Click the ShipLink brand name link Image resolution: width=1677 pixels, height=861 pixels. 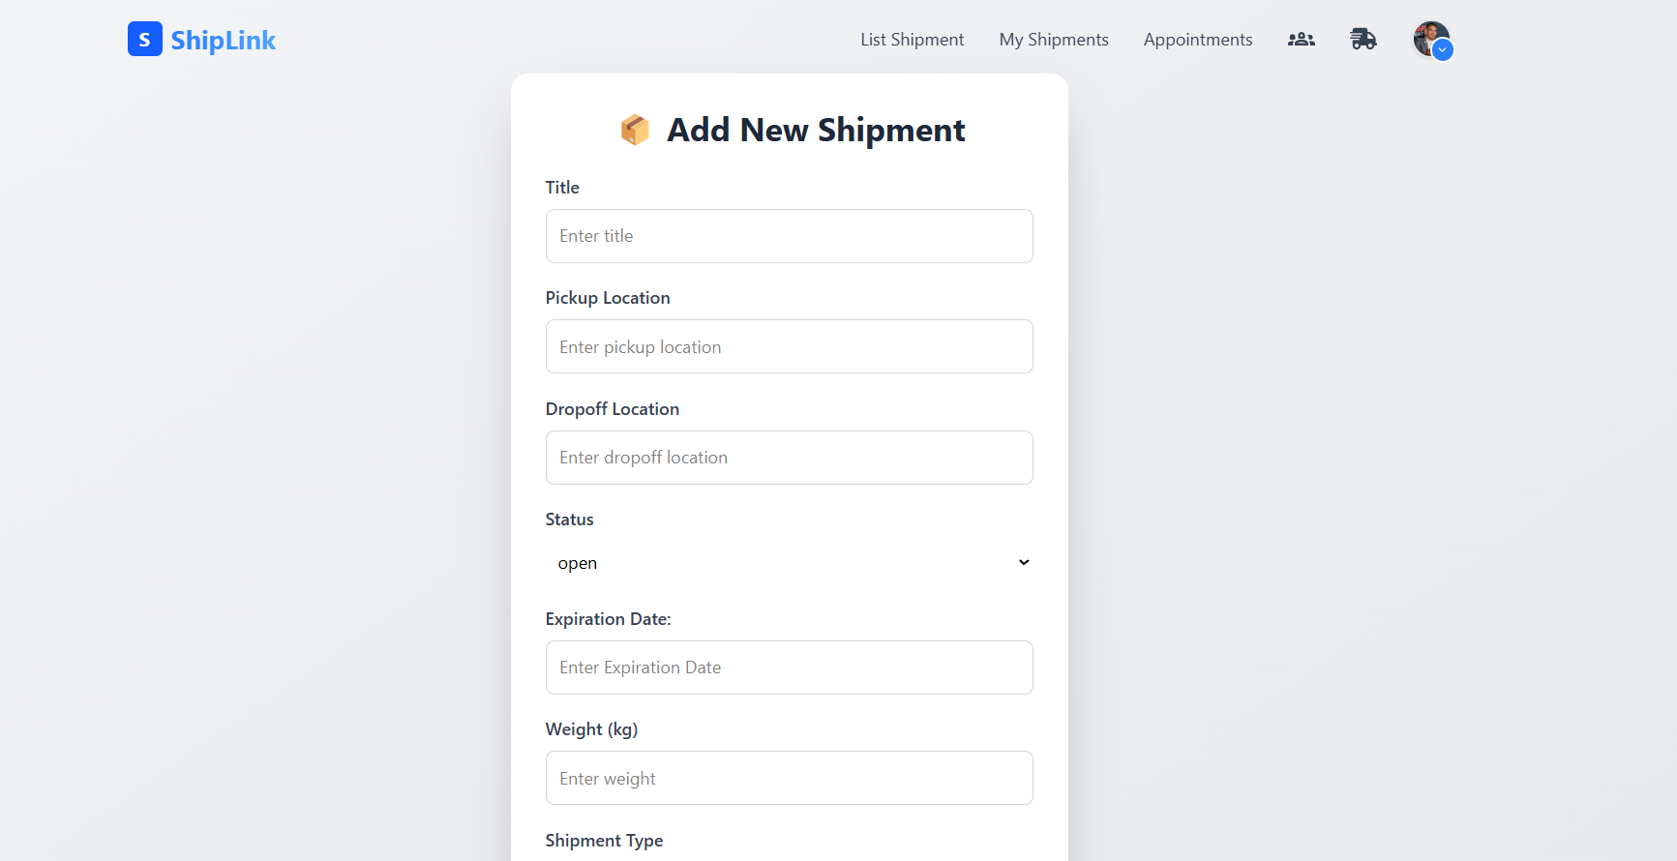pos(224,40)
